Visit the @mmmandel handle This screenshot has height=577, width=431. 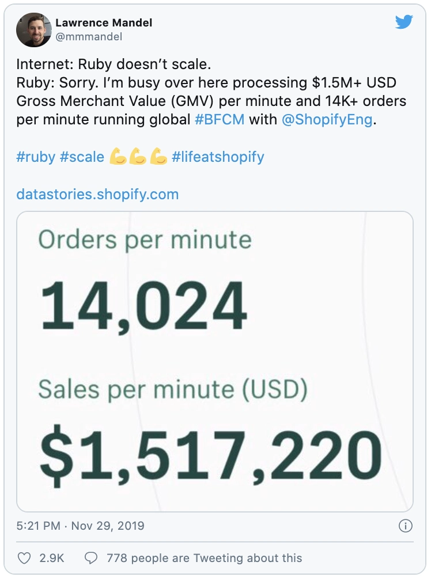point(89,37)
